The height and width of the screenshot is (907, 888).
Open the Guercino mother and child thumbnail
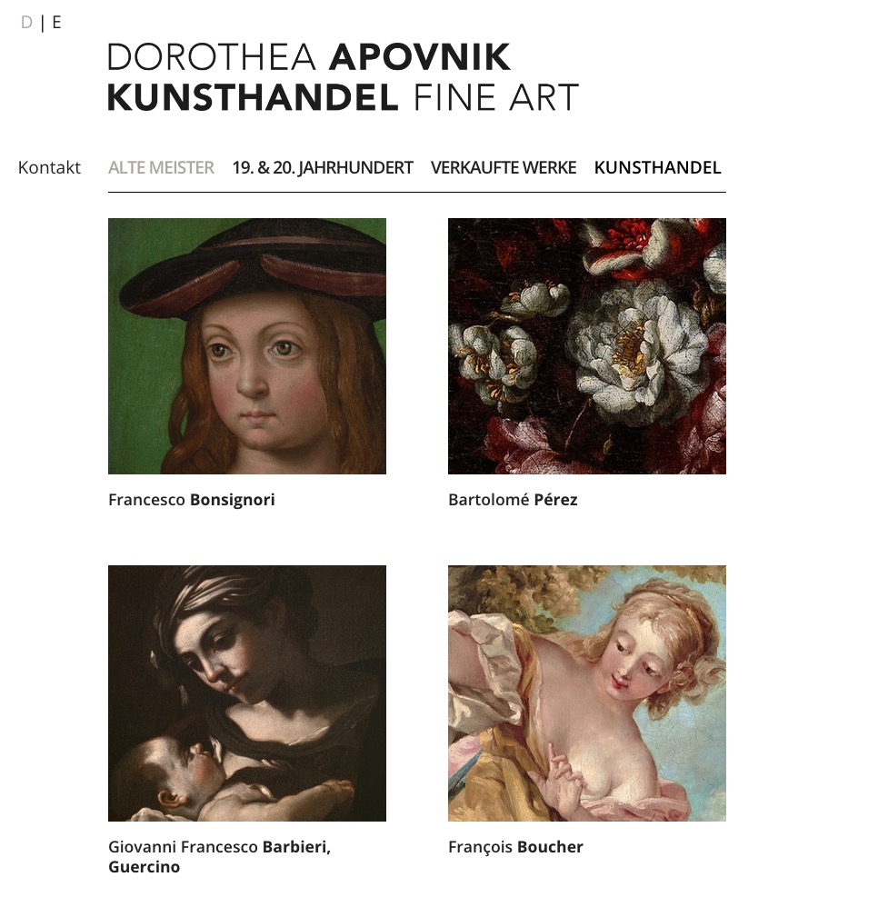[247, 693]
